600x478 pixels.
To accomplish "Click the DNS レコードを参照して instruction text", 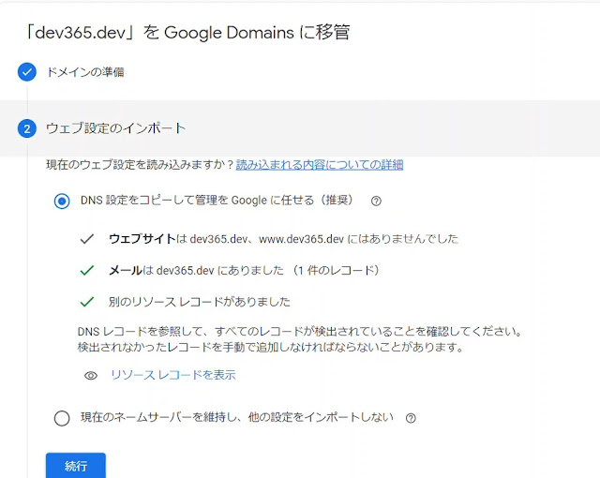I will 300,339.
